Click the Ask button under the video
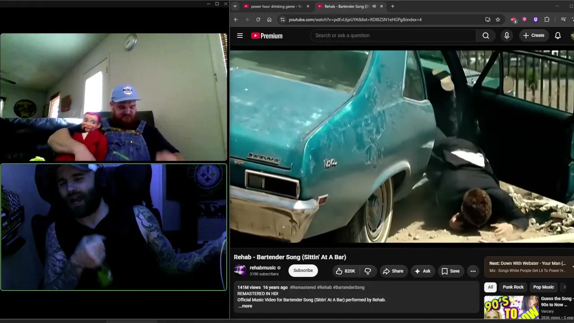This screenshot has width=574, height=323. pos(422,271)
